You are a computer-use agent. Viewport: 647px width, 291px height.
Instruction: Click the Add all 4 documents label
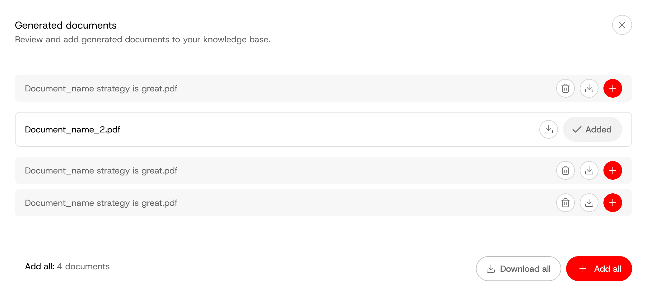[67, 266]
